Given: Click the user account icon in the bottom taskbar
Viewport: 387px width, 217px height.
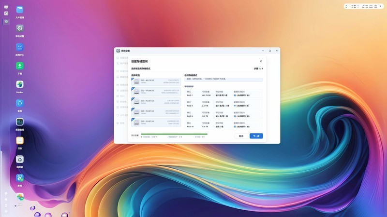Looking at the screenshot, I should (6, 205).
